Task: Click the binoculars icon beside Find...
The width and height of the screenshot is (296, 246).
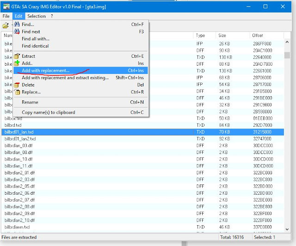Action: click(17, 24)
